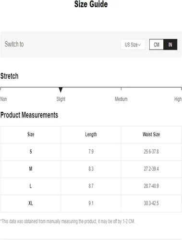Image resolution: width=182 pixels, height=240 pixels.
Task: Select the IN unit toggle
Action: [x=170, y=45]
